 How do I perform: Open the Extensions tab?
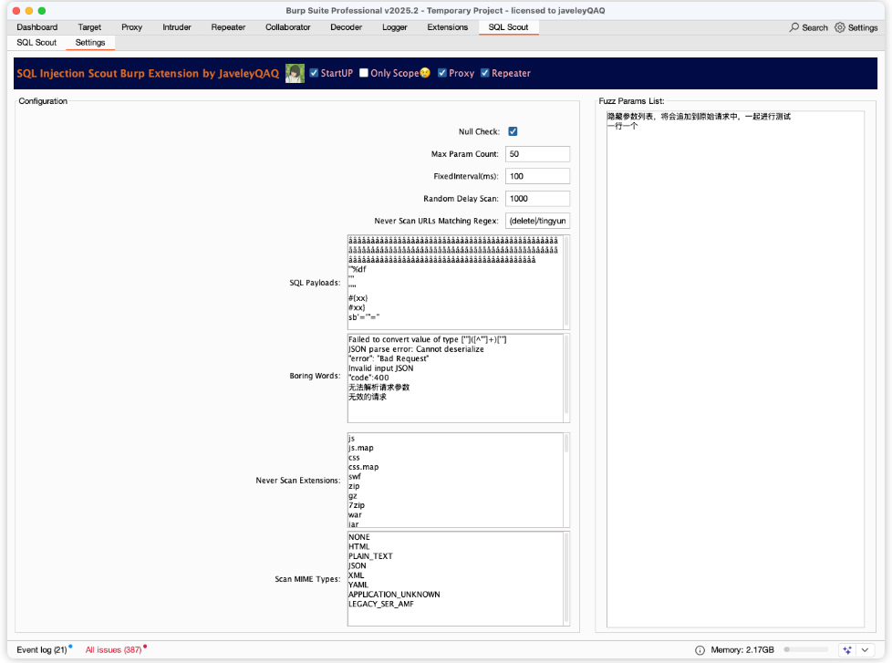[447, 27]
